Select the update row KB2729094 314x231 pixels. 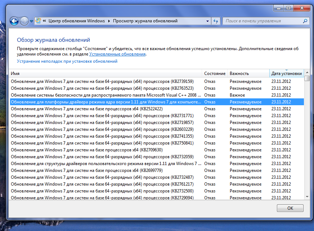[157, 197]
